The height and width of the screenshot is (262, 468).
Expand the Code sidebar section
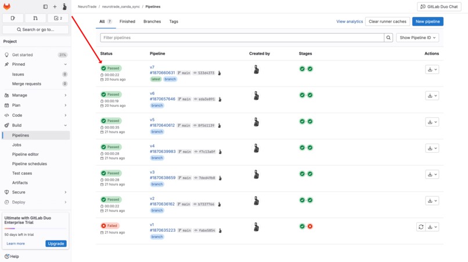(x=36, y=115)
